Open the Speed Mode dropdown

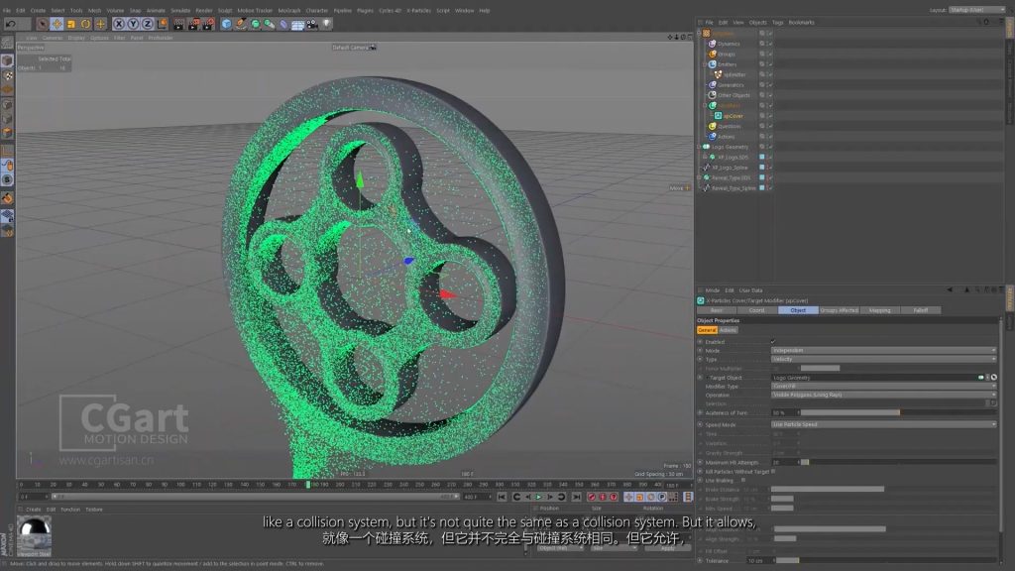883,424
